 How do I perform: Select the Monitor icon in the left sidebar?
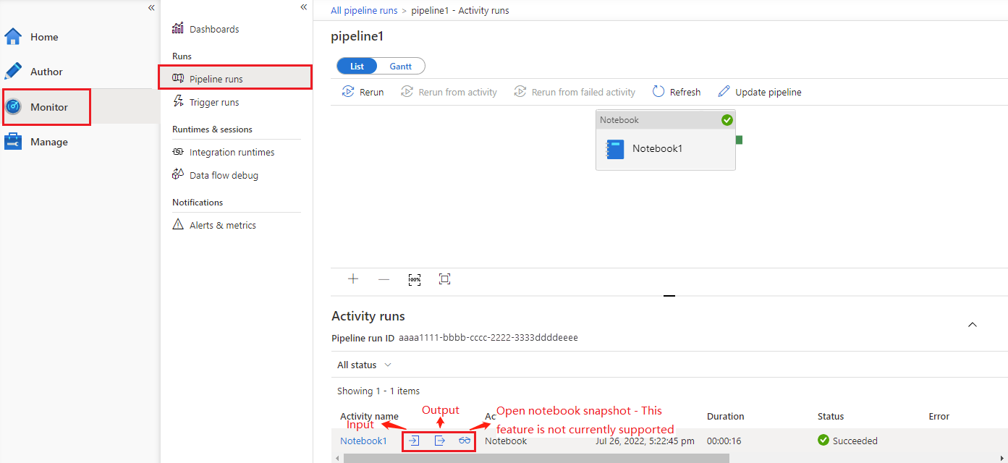(x=12, y=106)
